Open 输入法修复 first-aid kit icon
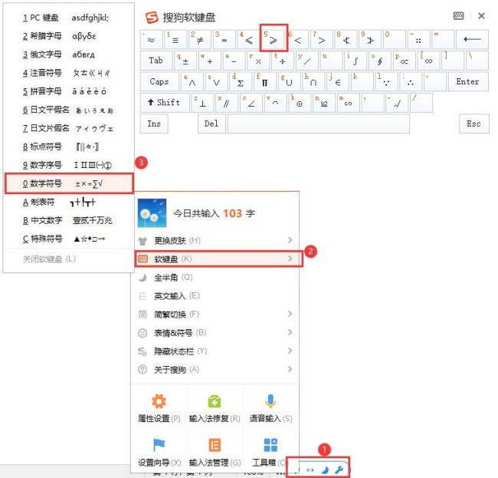The height and width of the screenshot is (478, 498). (215, 401)
